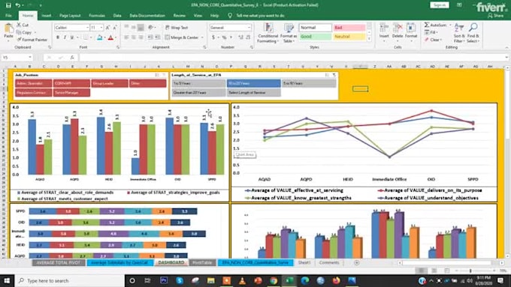Image resolution: width=511 pixels, height=287 pixels.
Task: Open the AVERAGE TOTAL PIVOT sheet tab
Action: 59,262
